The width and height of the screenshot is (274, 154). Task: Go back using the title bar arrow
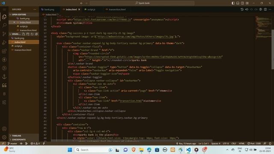tap(81, 3)
